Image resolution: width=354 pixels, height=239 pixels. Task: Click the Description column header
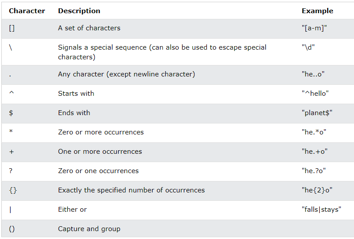[x=79, y=11]
